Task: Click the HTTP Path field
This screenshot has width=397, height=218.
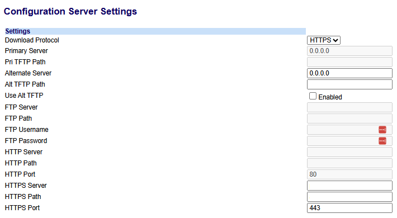Action: (349, 163)
